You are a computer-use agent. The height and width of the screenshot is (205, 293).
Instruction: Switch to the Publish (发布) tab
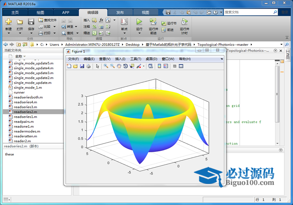120,13
